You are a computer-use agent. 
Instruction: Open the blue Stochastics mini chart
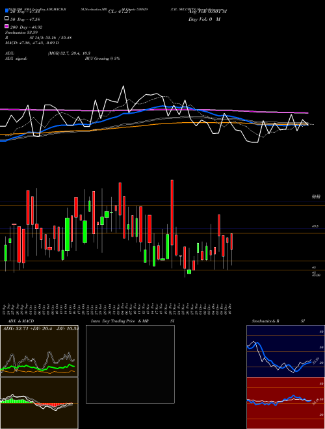285,351
